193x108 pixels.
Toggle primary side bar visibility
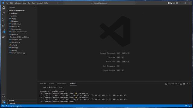(x=169, y=3)
